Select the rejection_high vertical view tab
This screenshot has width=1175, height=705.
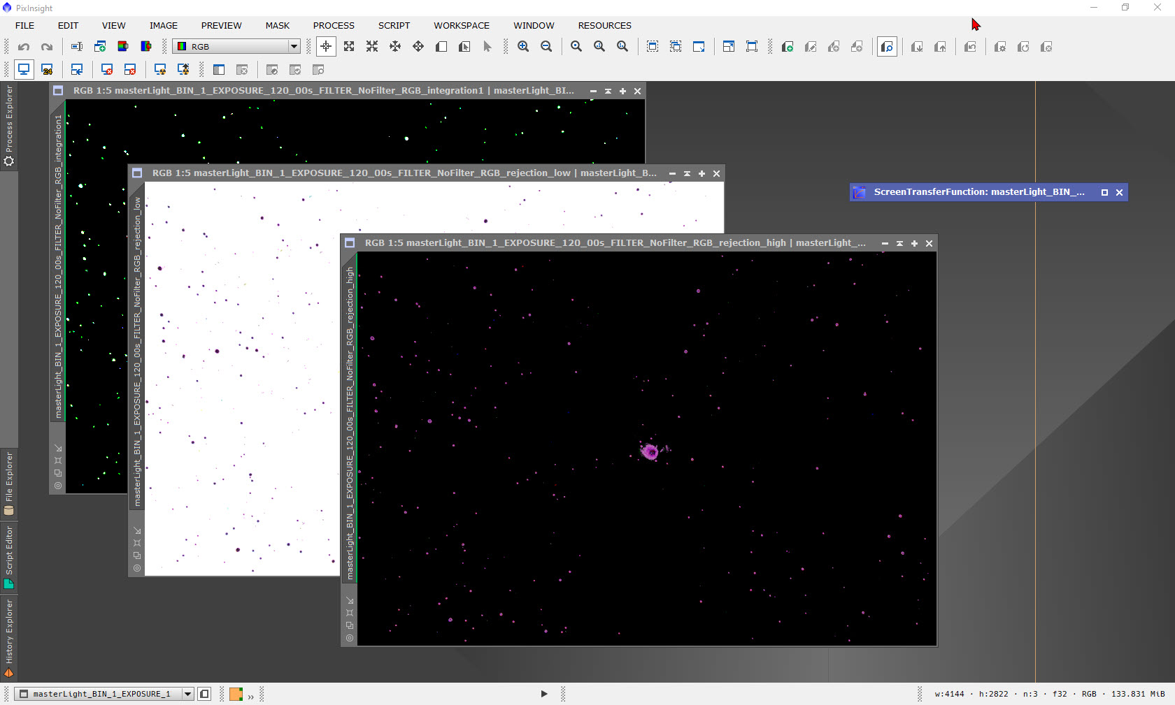coord(350,423)
